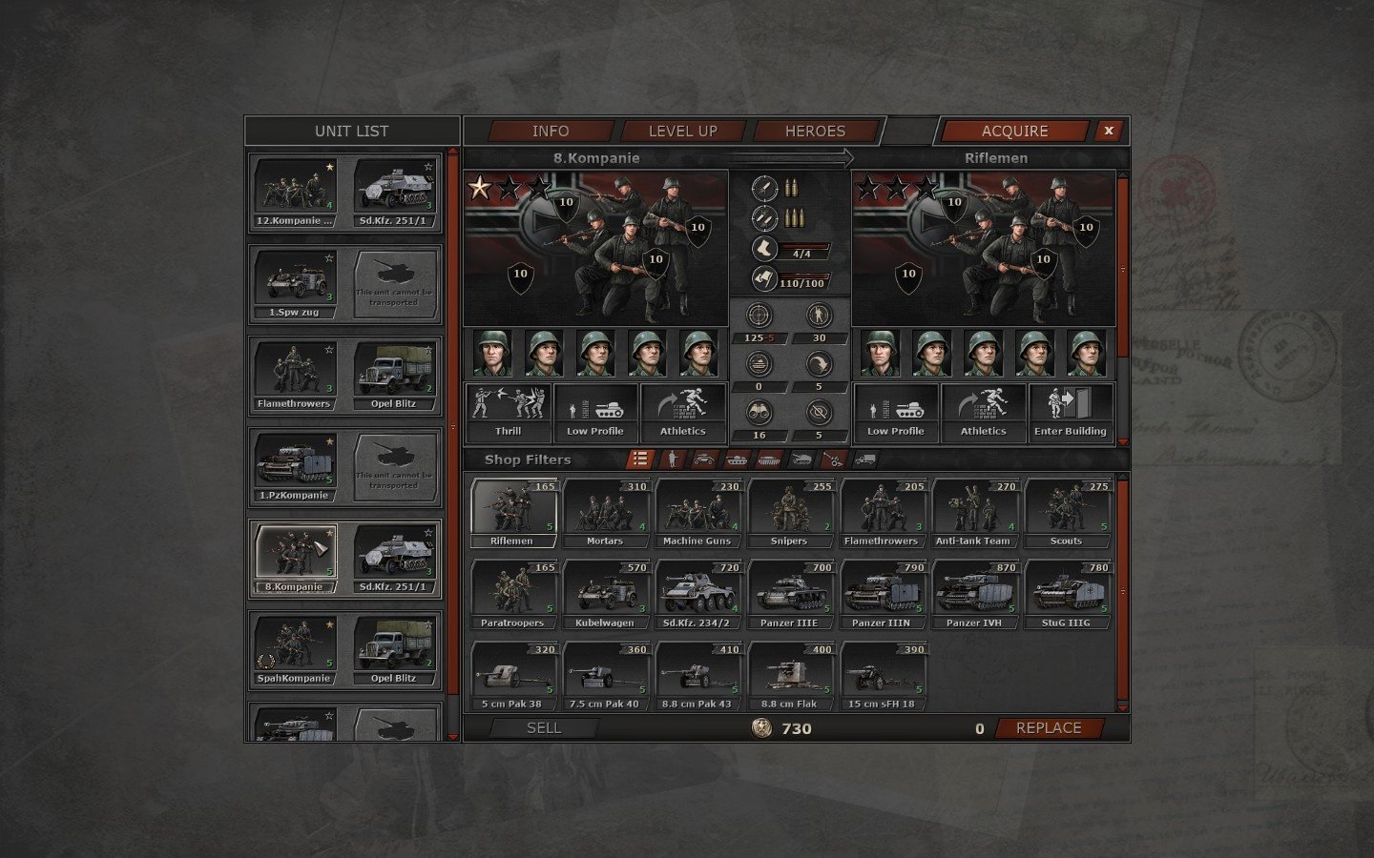Viewport: 1374px width, 858px height.
Task: Select the show-all list shop filter
Action: (640, 460)
